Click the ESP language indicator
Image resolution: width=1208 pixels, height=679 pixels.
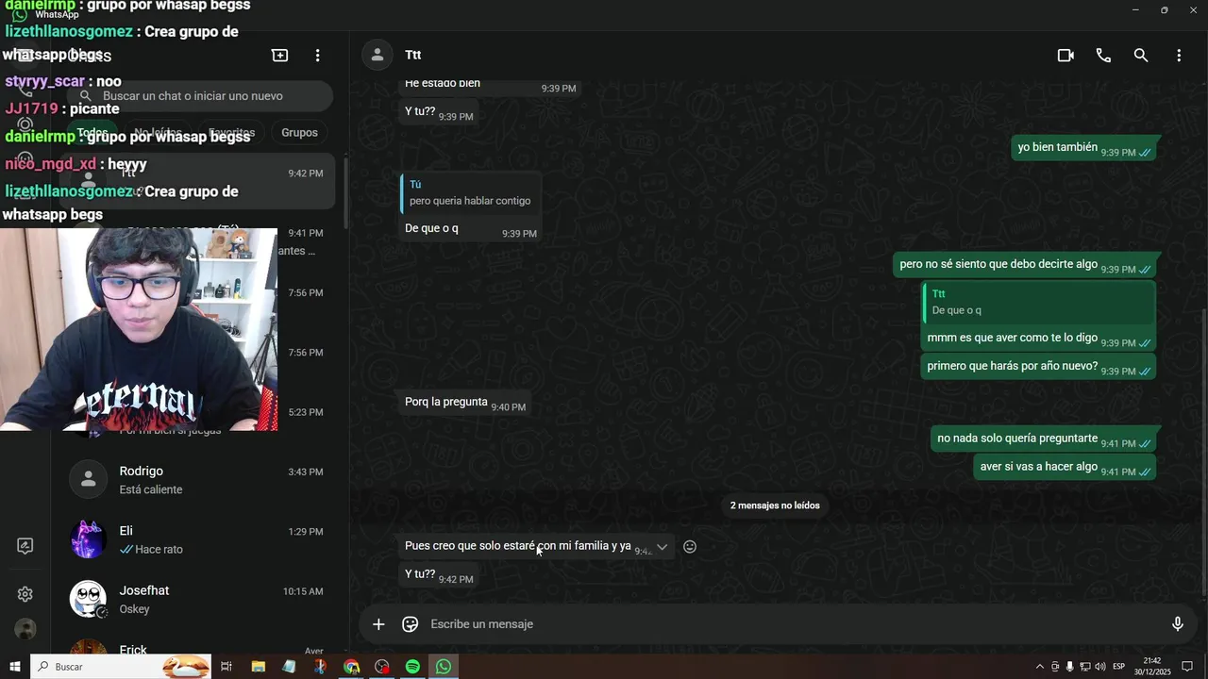tap(1119, 667)
